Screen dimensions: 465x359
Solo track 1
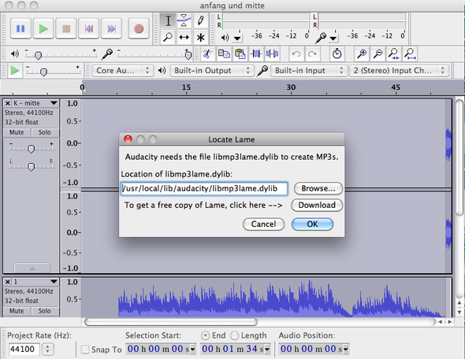(44, 311)
